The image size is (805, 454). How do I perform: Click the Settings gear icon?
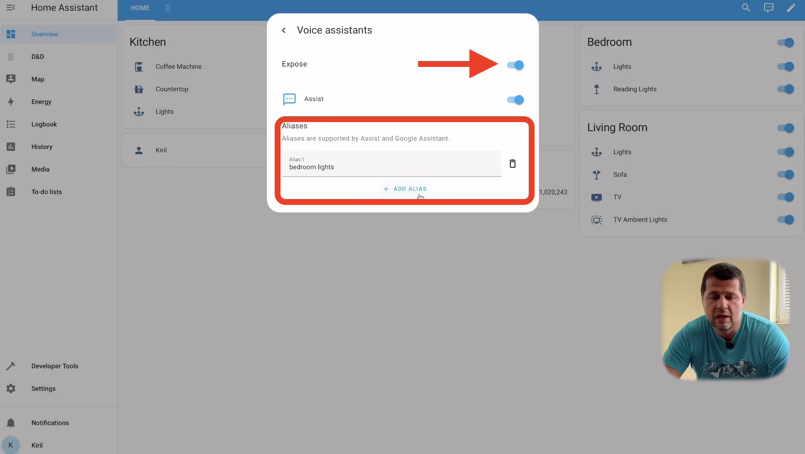tap(11, 389)
